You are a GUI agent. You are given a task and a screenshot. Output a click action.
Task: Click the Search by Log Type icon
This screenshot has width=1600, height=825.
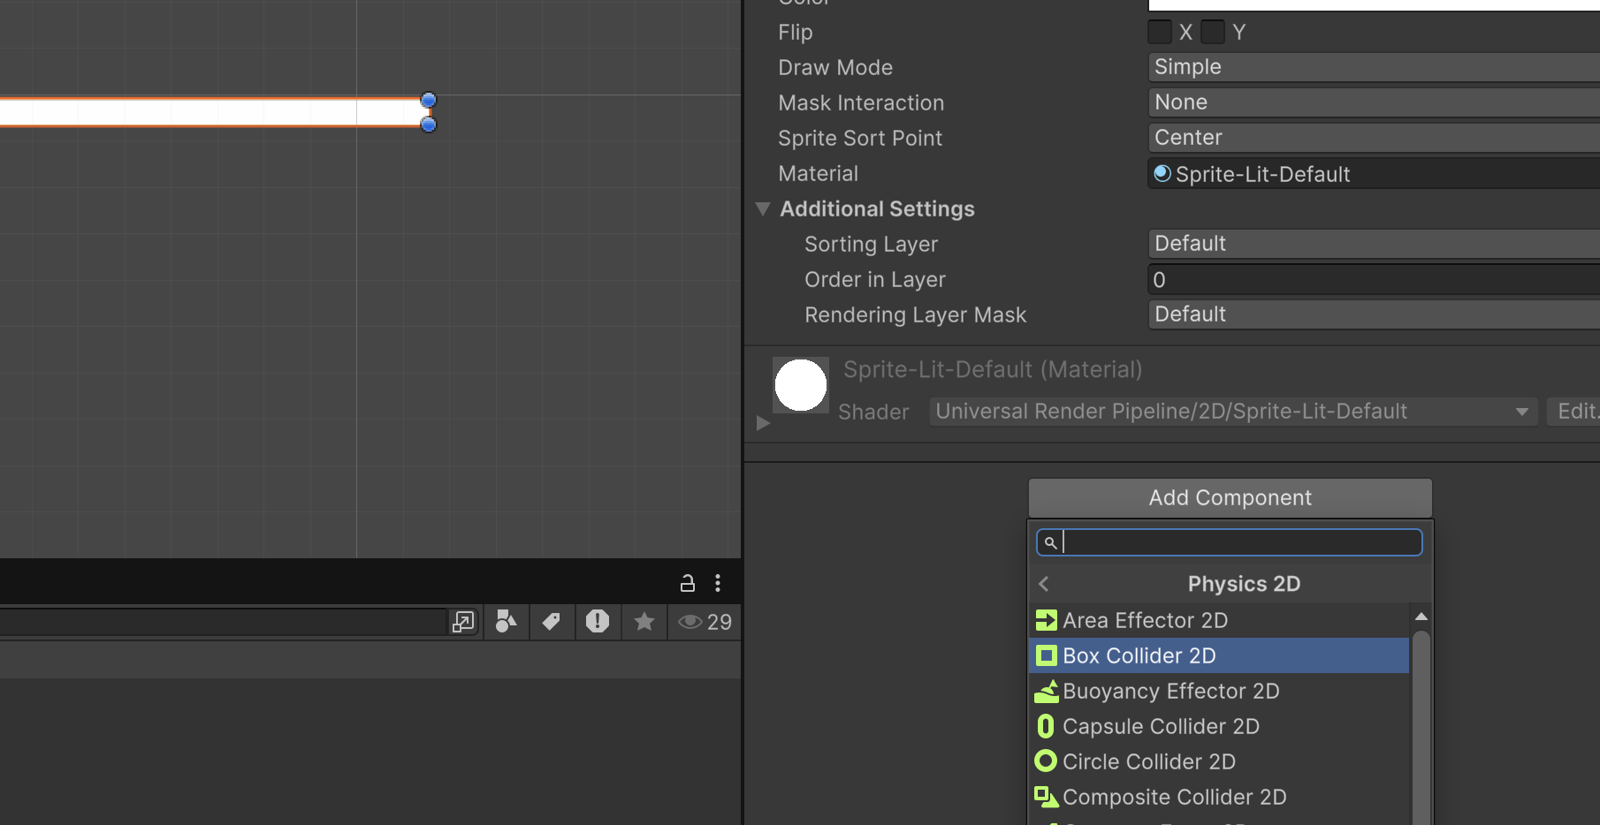[598, 622]
